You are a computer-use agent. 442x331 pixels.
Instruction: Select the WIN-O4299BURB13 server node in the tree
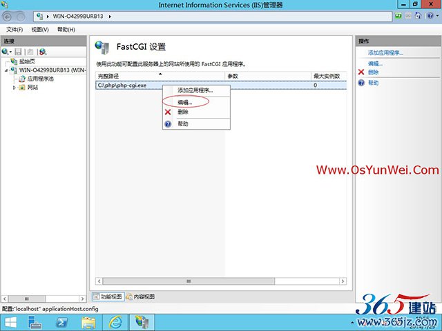pos(52,70)
